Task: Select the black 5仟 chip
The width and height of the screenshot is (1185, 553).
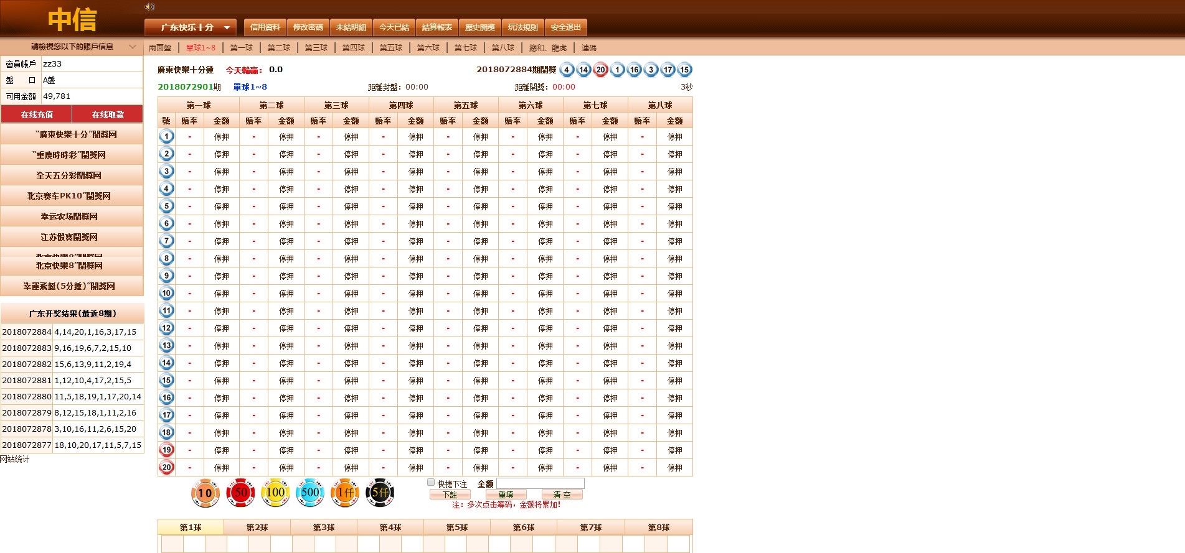Action: point(380,493)
